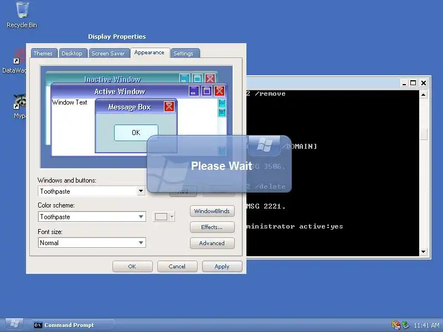Click the Start button on the taskbar
The height and width of the screenshot is (332, 443).
pos(14,324)
